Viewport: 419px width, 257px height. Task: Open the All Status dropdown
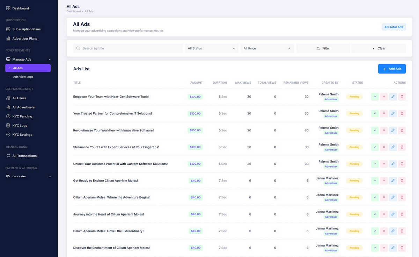pyautogui.click(x=212, y=48)
